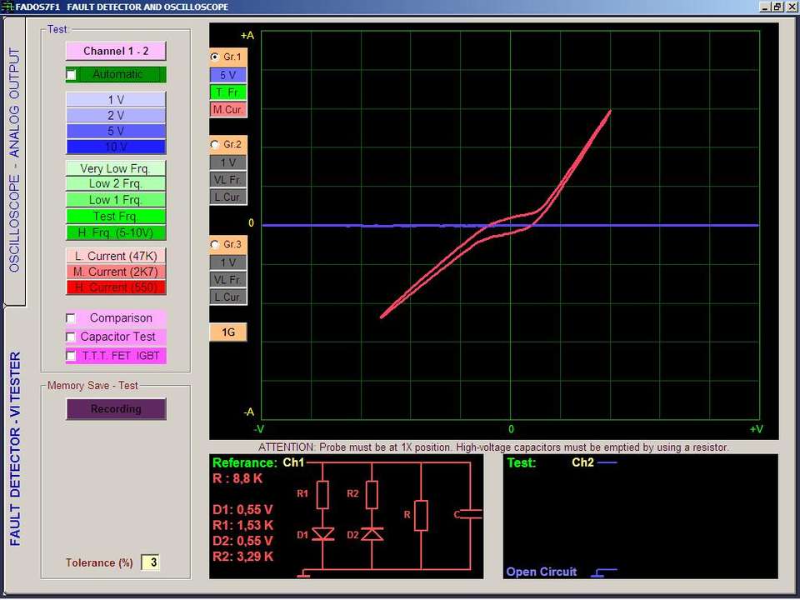This screenshot has height=600, width=800.
Task: Open the Oscilloscope - Analog Output tab
Action: [x=14, y=160]
